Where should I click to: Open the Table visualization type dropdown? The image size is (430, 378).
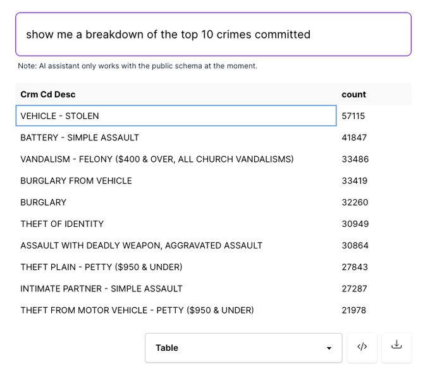(243, 348)
